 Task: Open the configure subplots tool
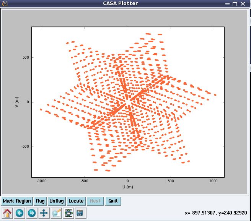pyautogui.click(x=68, y=213)
